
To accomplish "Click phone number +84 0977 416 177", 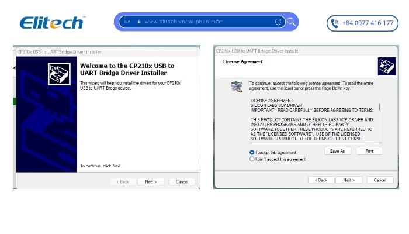I will (x=368, y=23).
